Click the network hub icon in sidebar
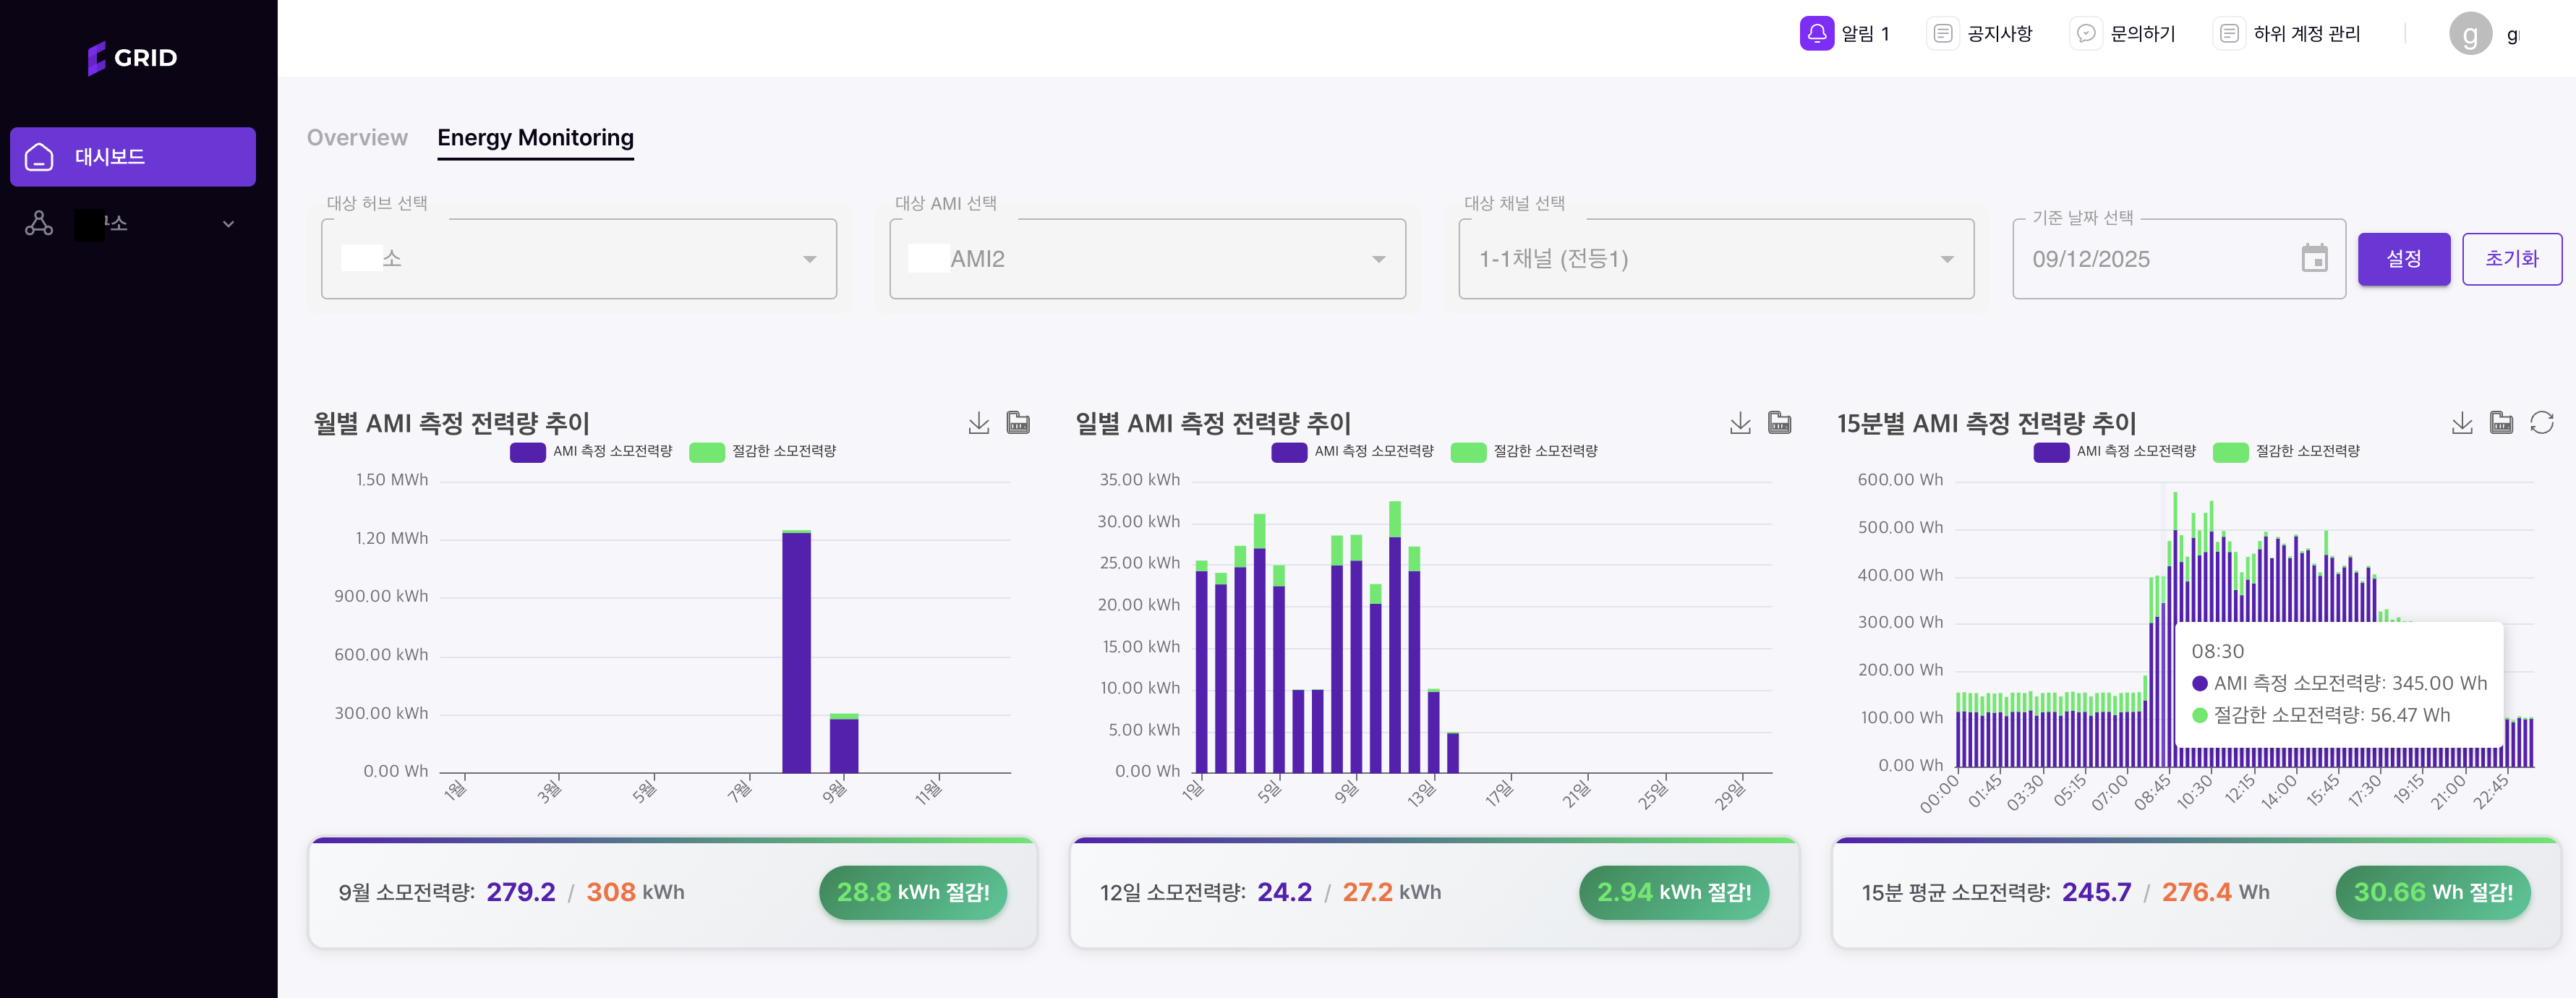Screen dimensions: 2576x998 click(x=39, y=223)
